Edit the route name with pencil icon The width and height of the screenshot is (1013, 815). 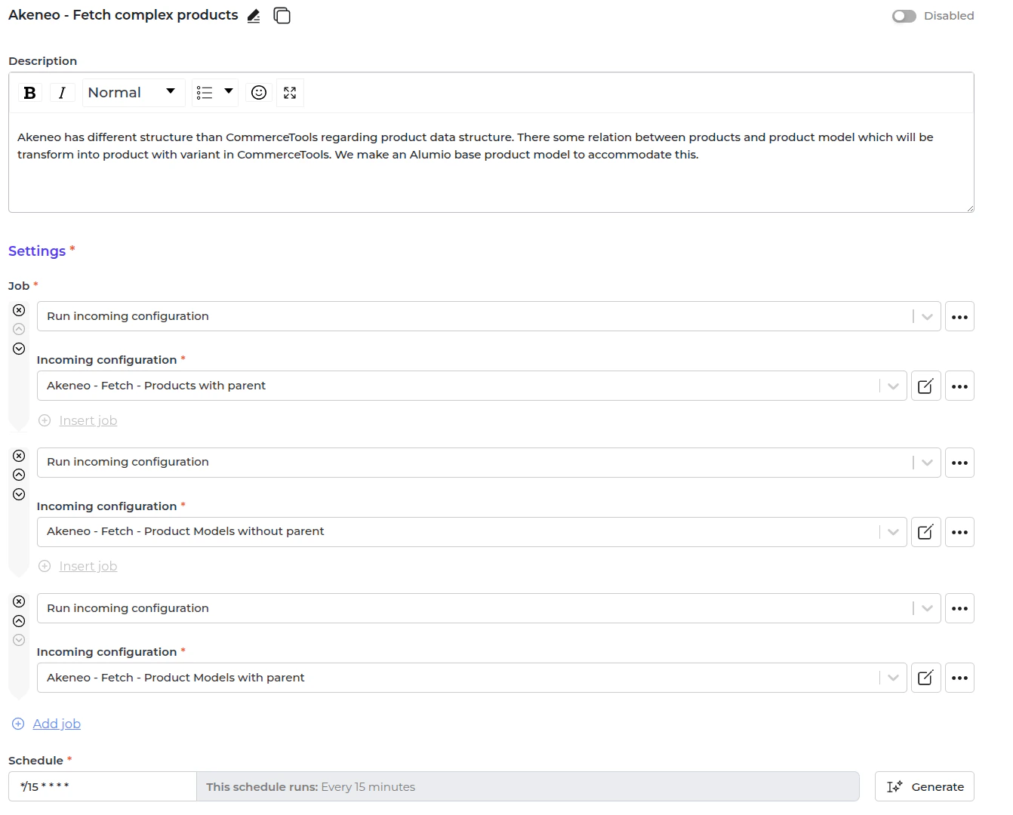(x=254, y=16)
